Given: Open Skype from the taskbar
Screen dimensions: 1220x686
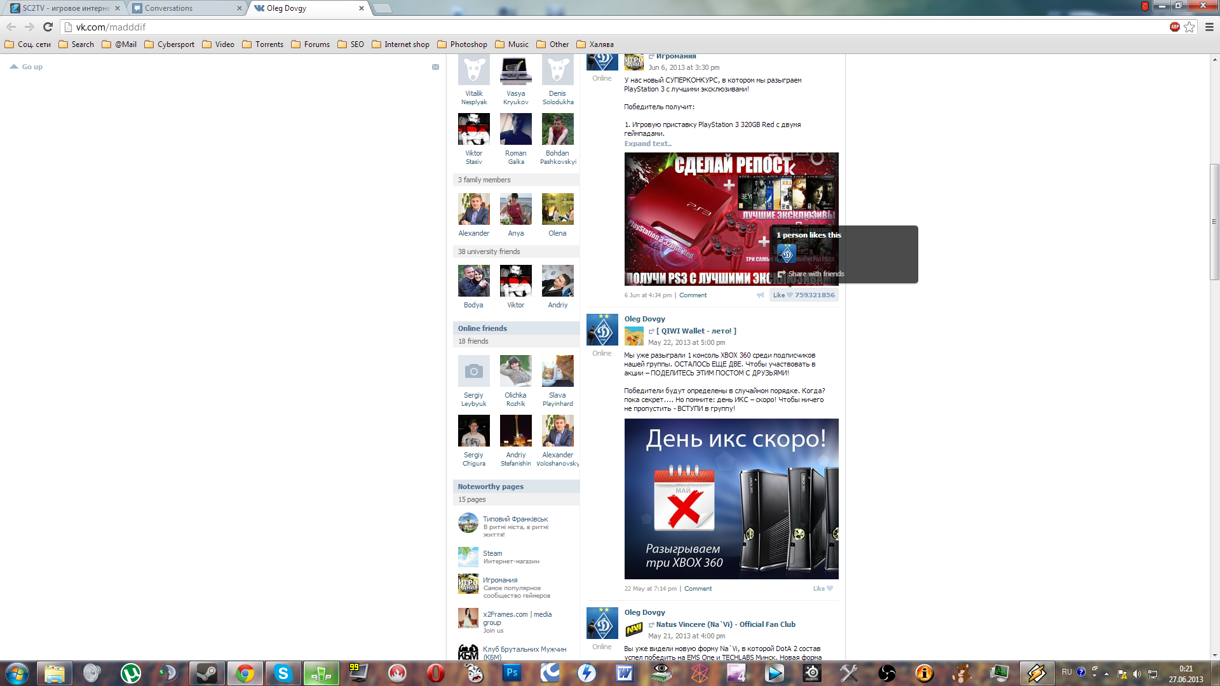Looking at the screenshot, I should tap(283, 673).
